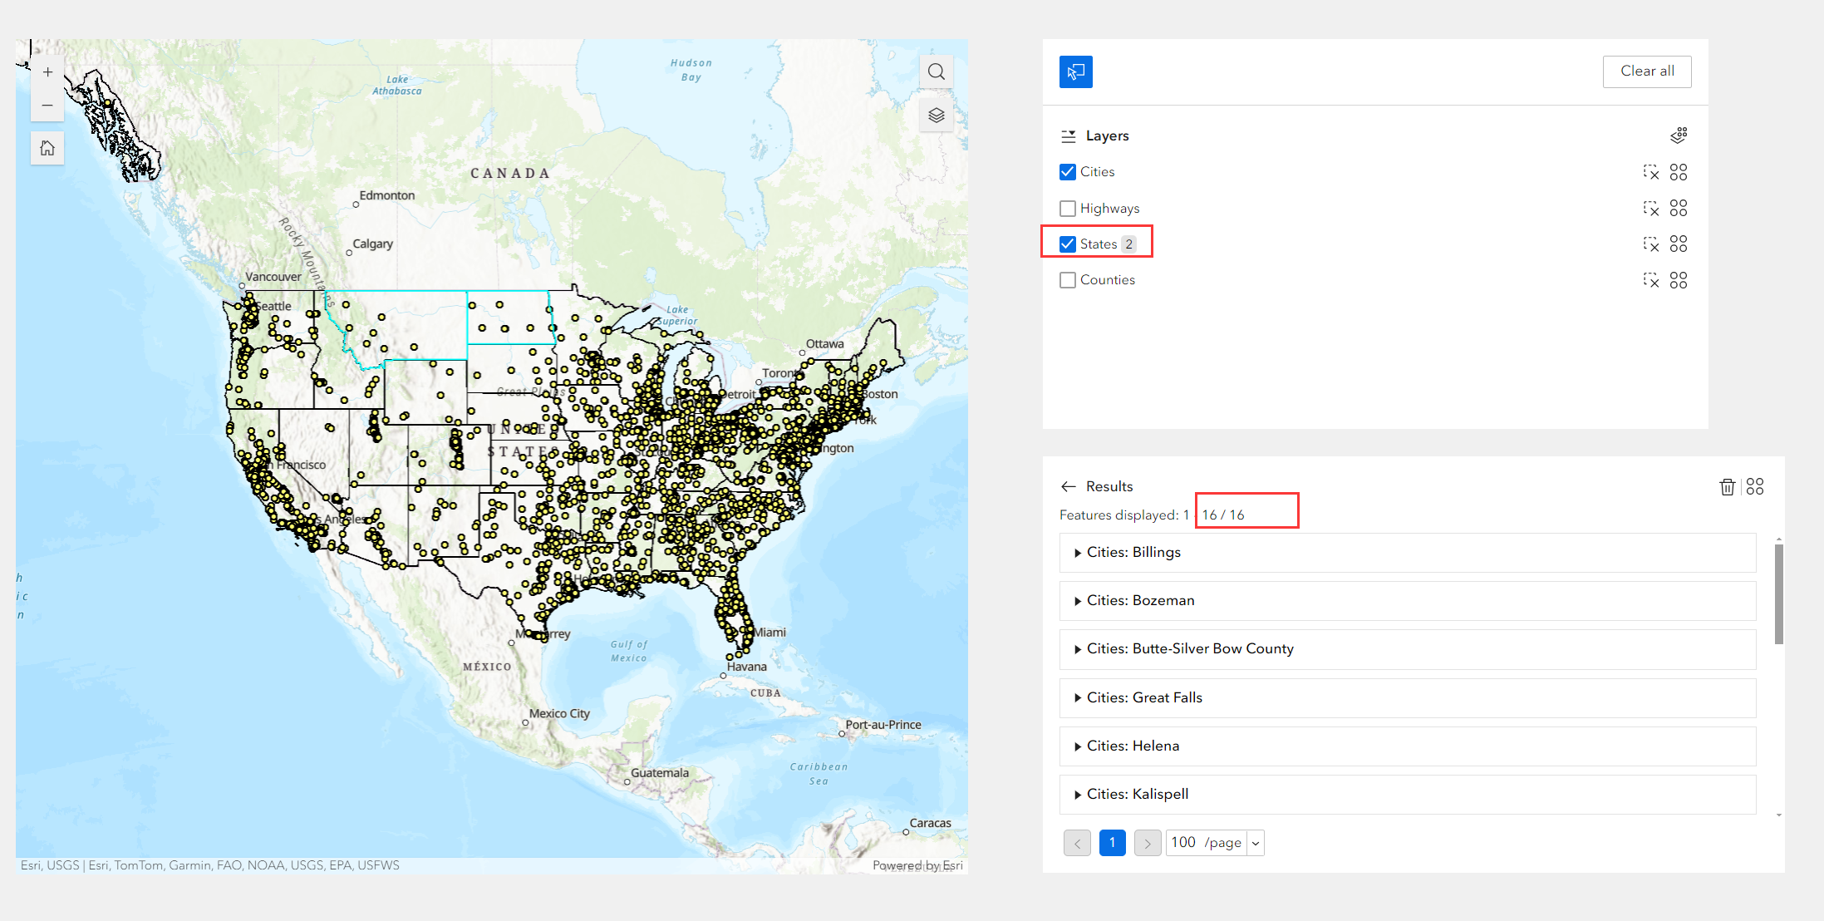Click the Layers filter icon
1824x921 pixels.
[x=1067, y=135]
